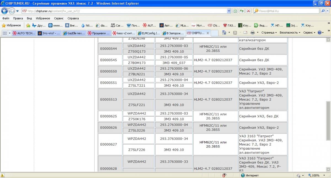Screen dimensions: 331x178
Task: Open the ГАЗ... favorites bar link
Action: 229,25
